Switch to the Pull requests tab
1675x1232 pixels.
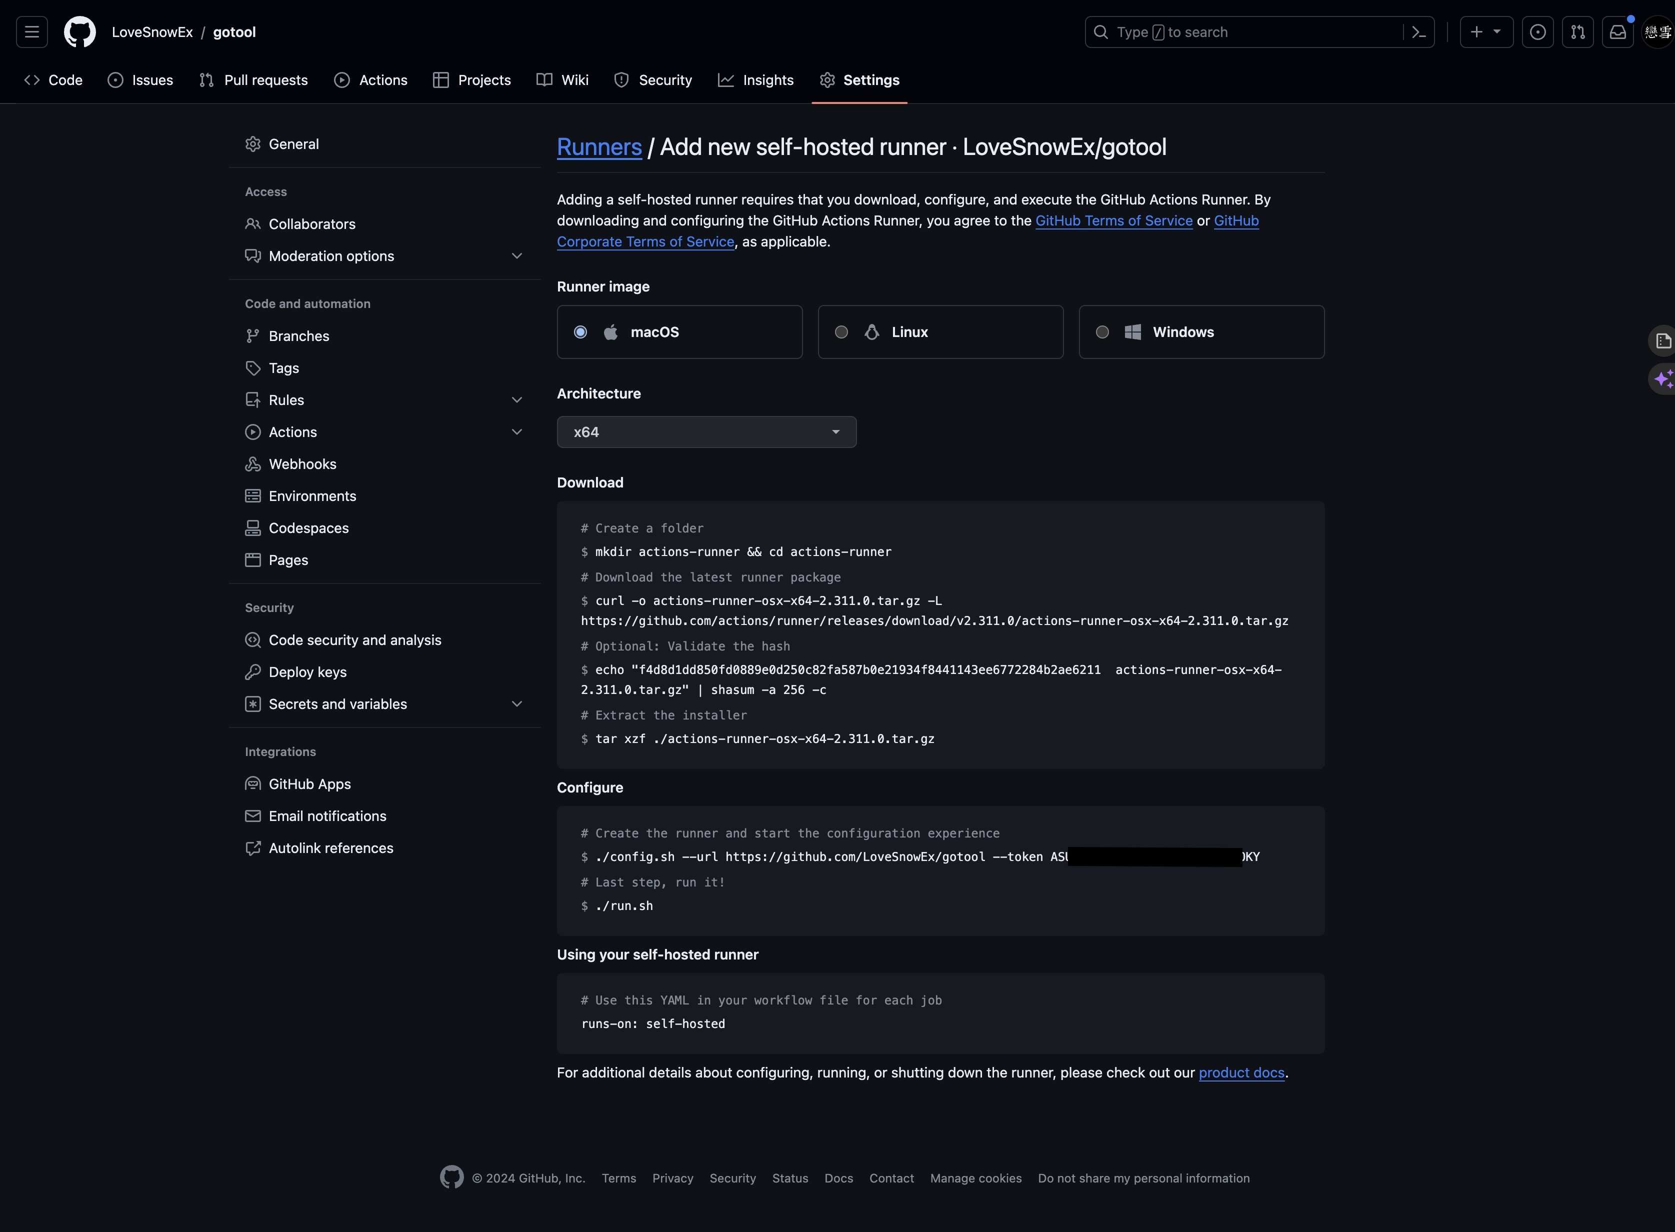click(x=253, y=80)
